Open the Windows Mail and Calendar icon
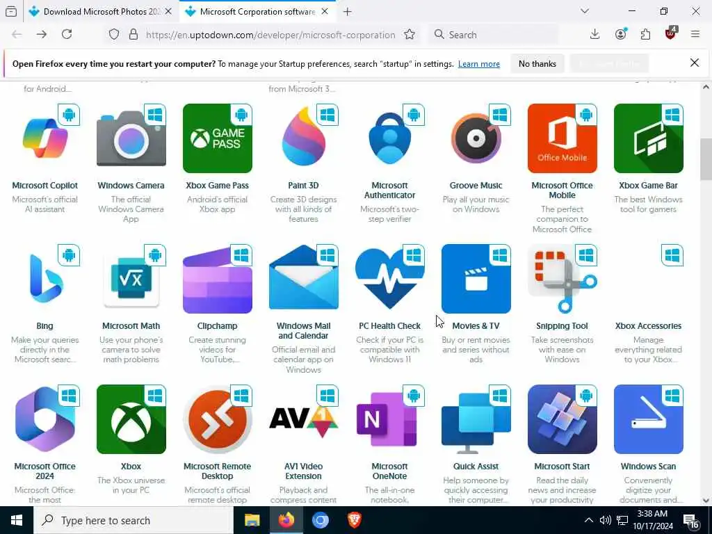The image size is (712, 534). (303, 279)
